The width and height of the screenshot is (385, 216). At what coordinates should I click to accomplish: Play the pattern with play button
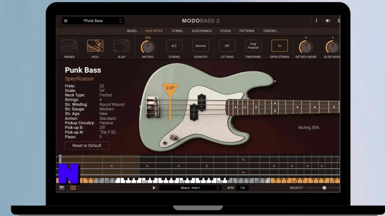coord(154,188)
